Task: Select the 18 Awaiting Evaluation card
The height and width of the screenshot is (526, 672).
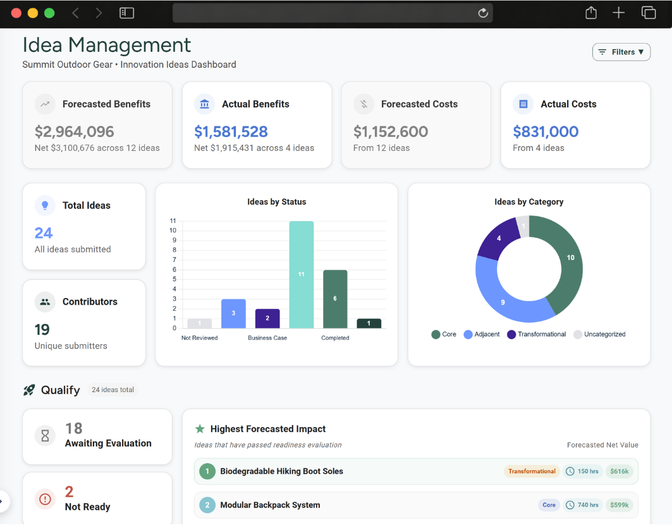Action: click(x=97, y=436)
